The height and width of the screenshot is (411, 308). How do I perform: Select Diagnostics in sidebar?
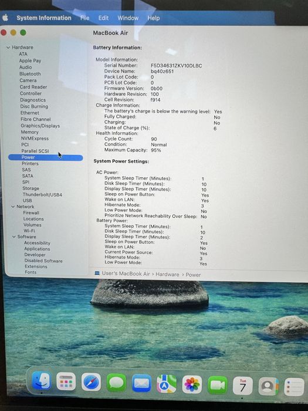tap(33, 100)
